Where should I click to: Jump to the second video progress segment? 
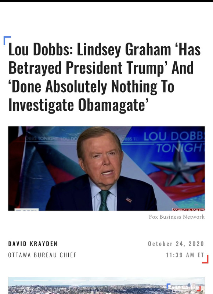(69, 280)
